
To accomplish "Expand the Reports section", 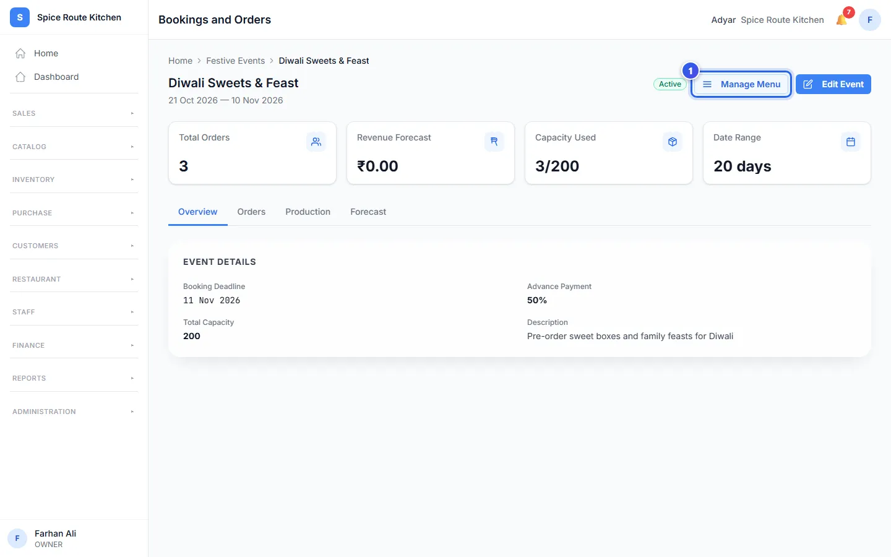I will (74, 378).
